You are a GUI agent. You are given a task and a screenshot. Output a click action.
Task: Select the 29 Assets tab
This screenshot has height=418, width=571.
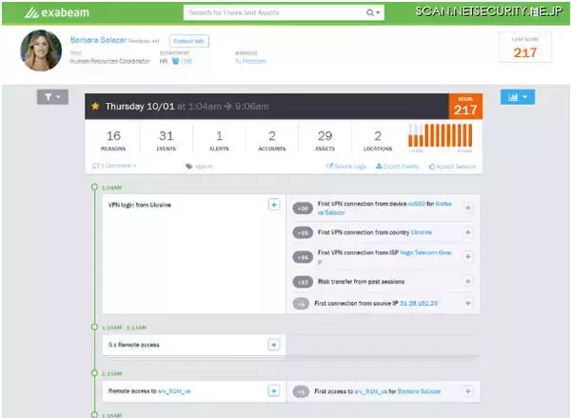[325, 141]
